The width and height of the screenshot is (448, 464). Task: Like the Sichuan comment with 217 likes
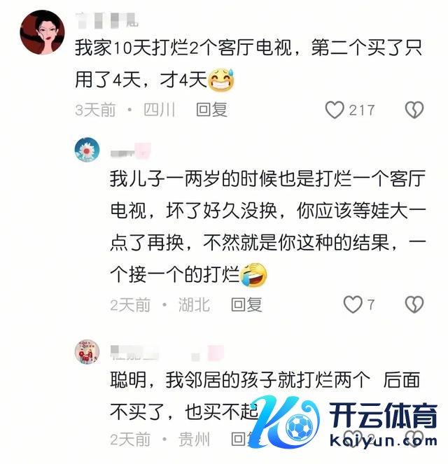point(335,110)
